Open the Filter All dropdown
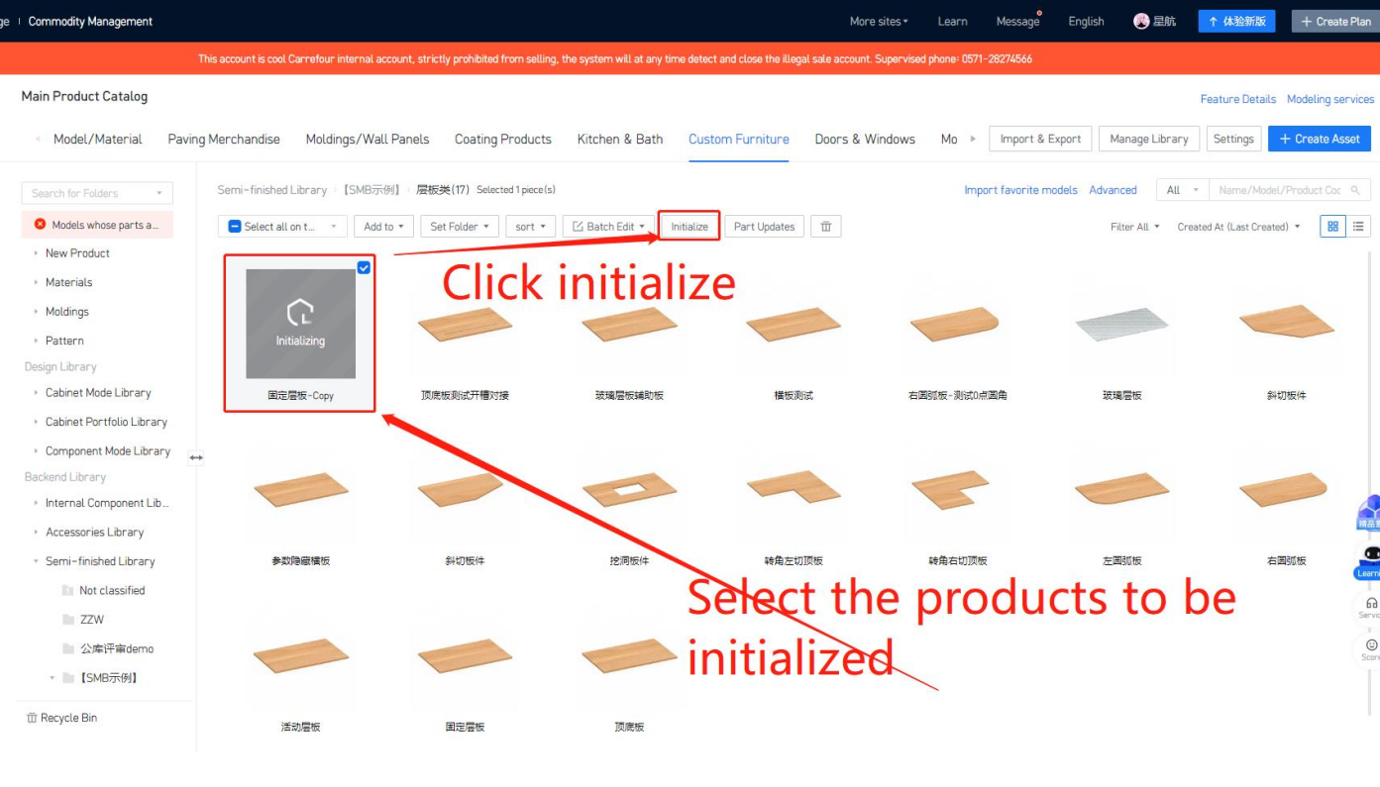The width and height of the screenshot is (1380, 787). tap(1134, 227)
